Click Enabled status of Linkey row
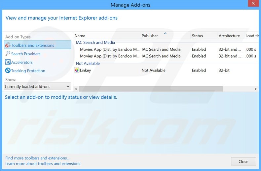Viewport: 261px width, 171px height. (x=199, y=70)
